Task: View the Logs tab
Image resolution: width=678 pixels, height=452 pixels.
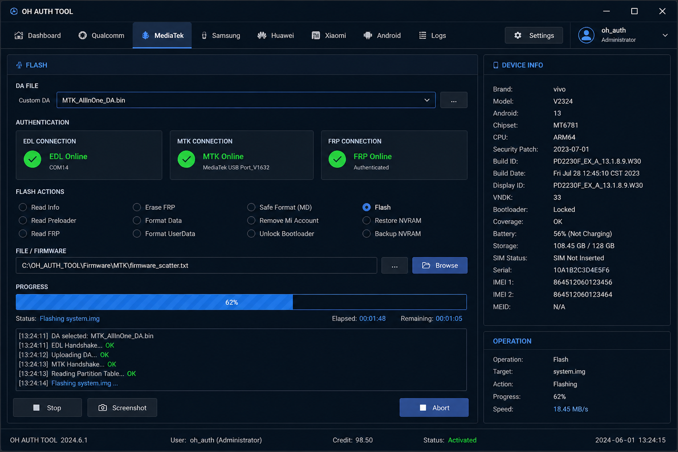Action: click(433, 35)
